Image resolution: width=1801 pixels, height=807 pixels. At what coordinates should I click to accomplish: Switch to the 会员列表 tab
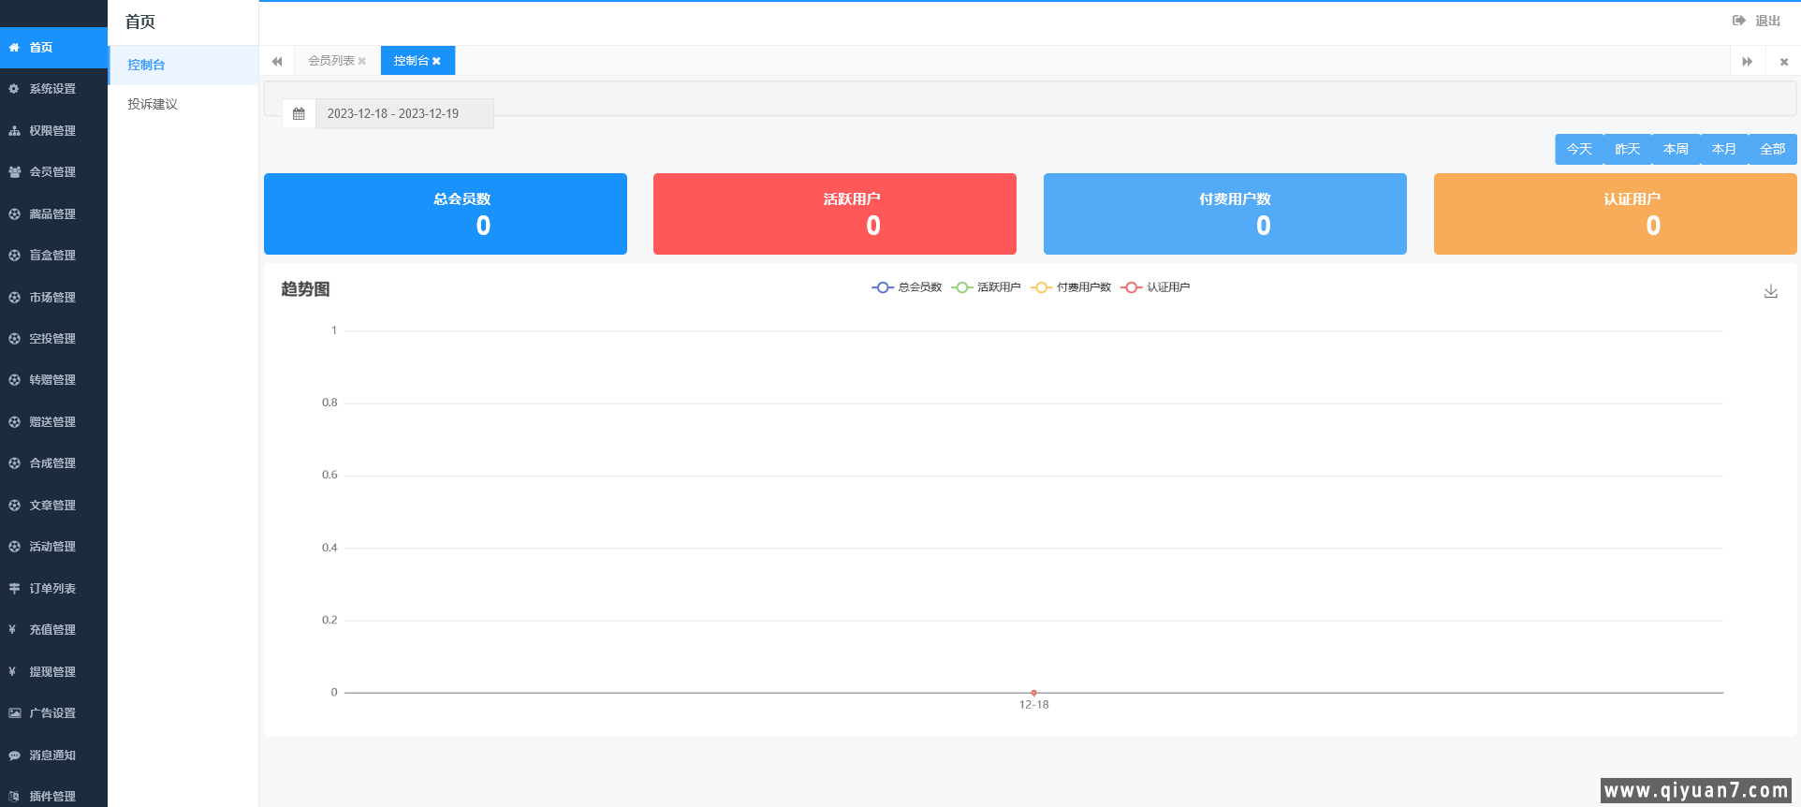click(x=330, y=61)
